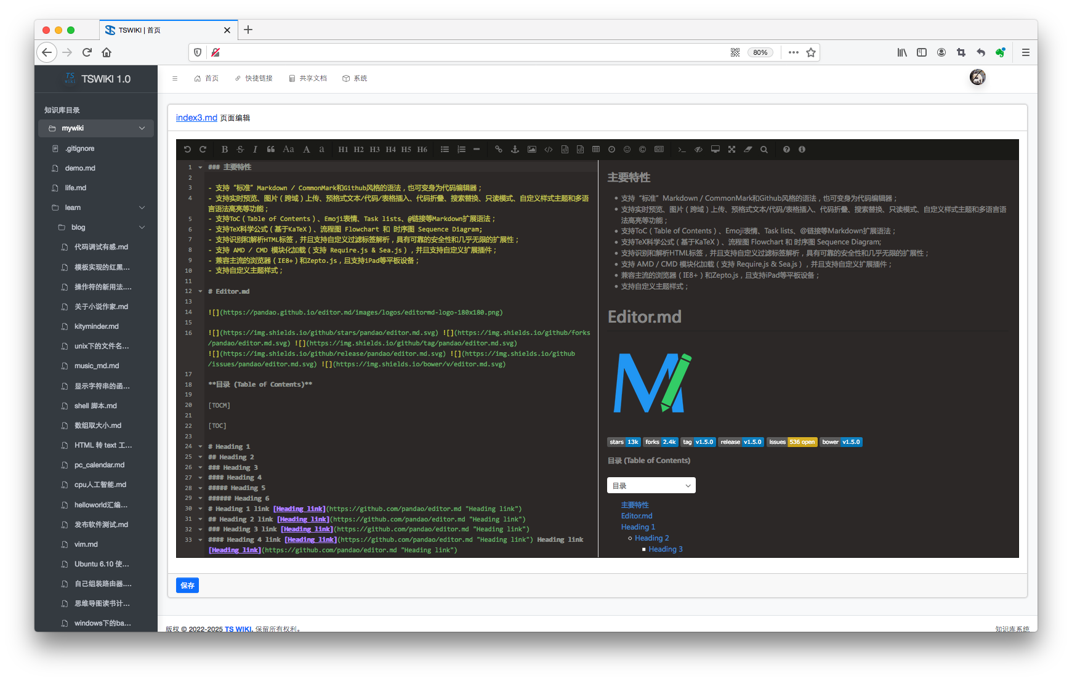The image size is (1072, 681).
Task: Collapse the learn folder in sidebar
Action: point(142,208)
